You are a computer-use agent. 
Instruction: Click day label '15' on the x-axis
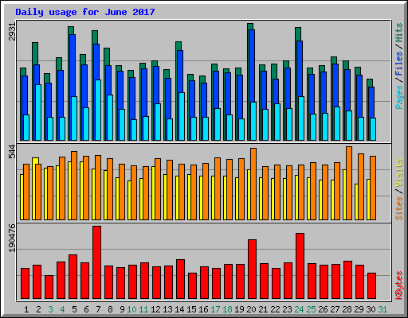coord(191,309)
